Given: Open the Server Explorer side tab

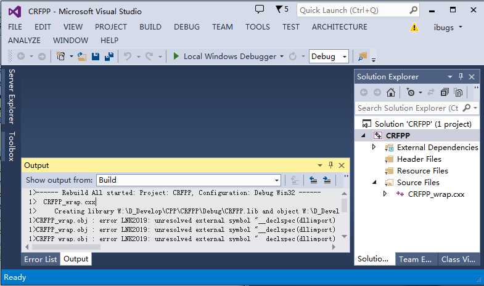Looking at the screenshot, I should tap(12, 97).
